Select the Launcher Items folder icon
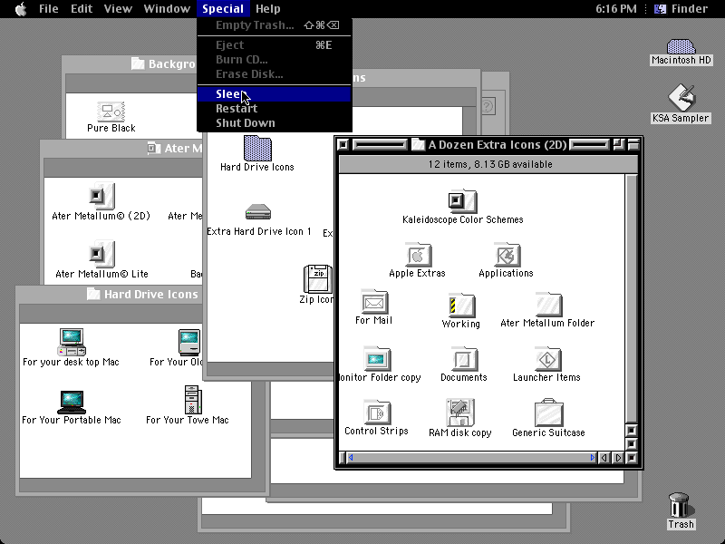 547,359
